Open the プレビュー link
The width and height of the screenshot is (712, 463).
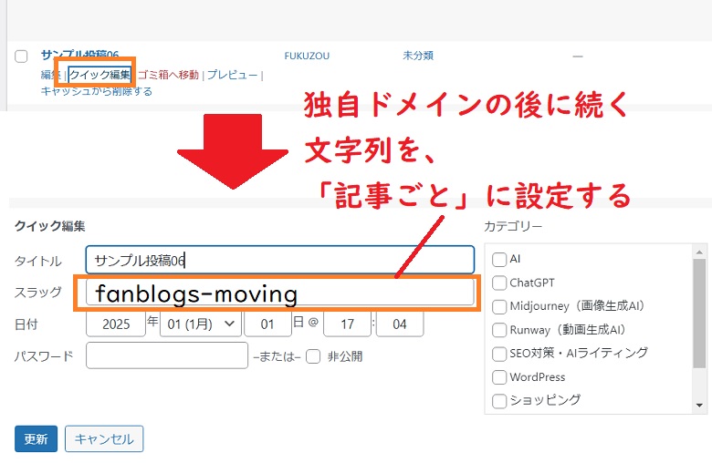(233, 75)
